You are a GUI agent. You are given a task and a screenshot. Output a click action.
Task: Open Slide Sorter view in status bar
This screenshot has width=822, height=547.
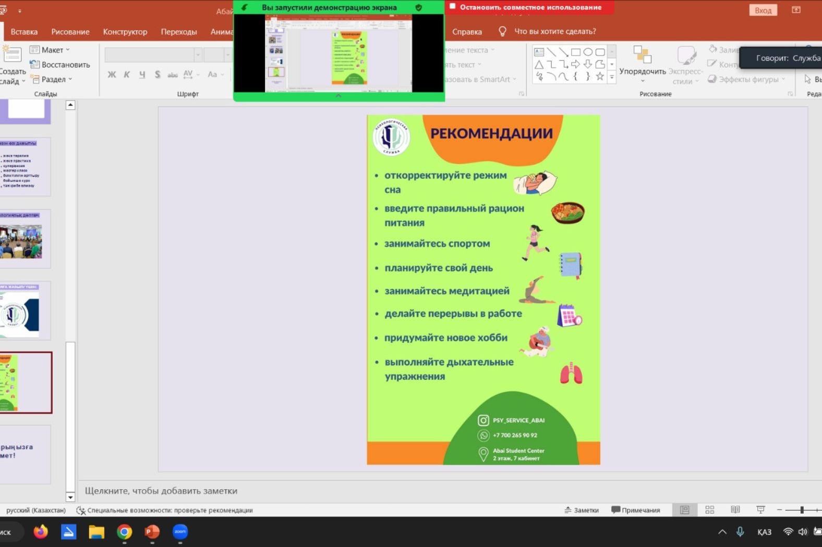point(710,510)
